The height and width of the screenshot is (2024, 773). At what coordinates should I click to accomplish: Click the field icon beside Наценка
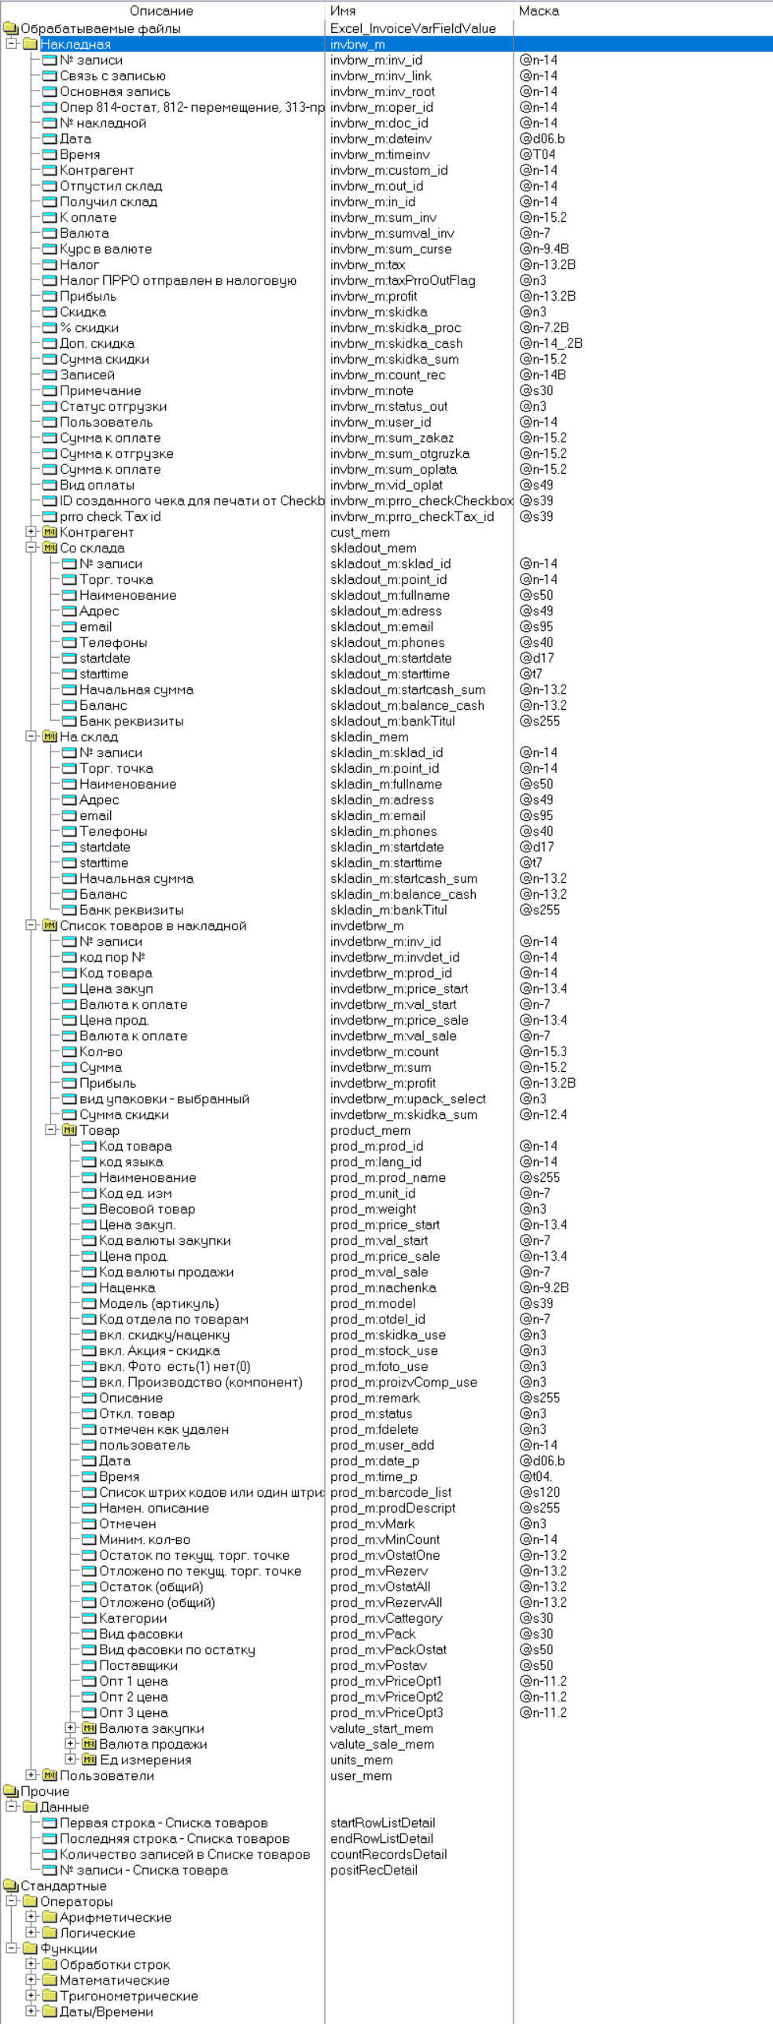click(89, 1288)
